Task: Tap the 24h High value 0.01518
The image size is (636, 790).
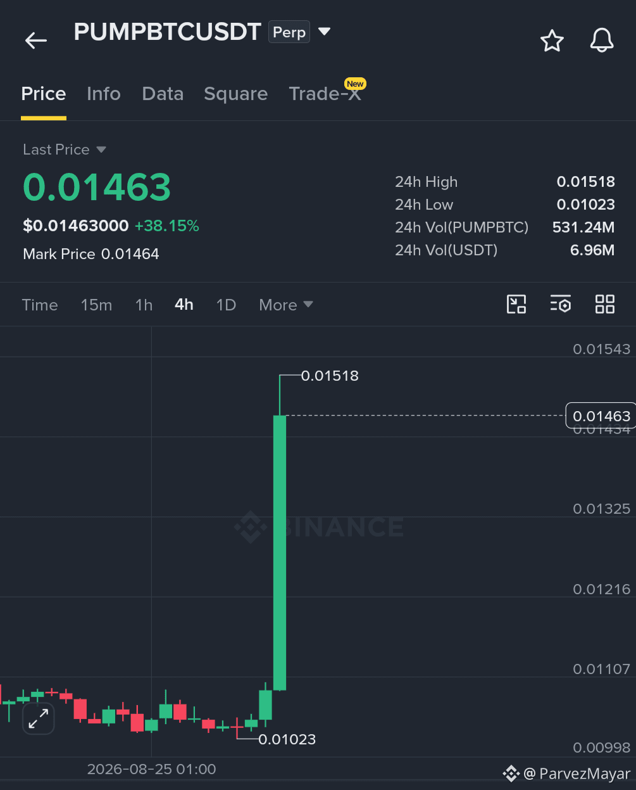Action: (586, 182)
